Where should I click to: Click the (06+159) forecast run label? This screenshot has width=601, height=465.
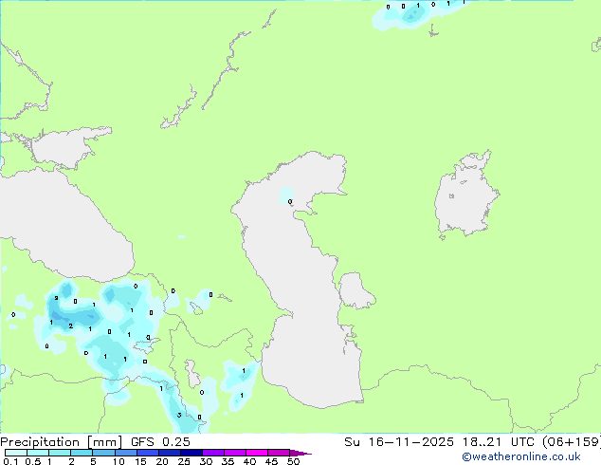coord(565,441)
